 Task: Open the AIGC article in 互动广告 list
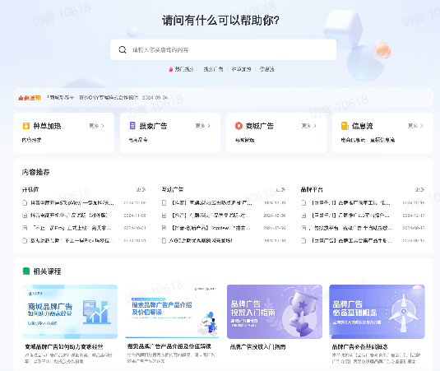click(201, 240)
